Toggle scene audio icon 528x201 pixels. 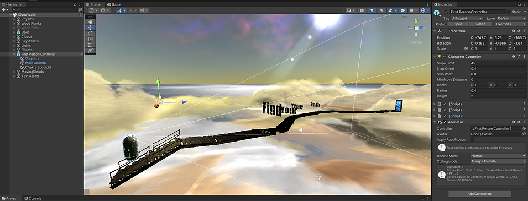[x=381, y=10]
